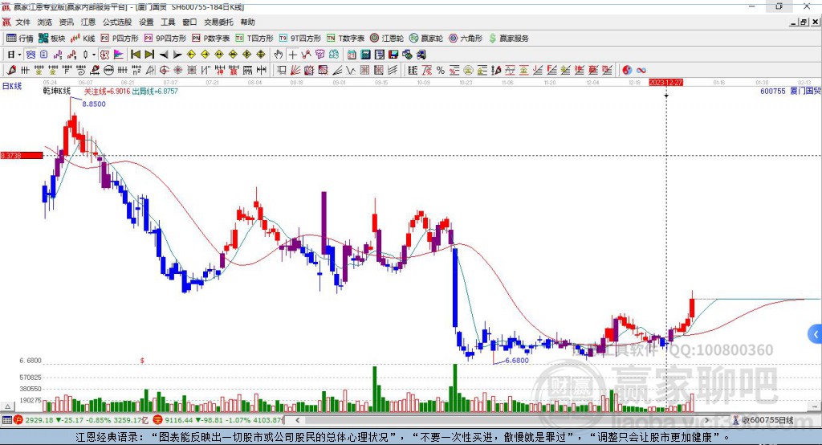The width and height of the screenshot is (822, 445).
Task: Click the 沪 Shanghai index status icon
Action: (18, 420)
